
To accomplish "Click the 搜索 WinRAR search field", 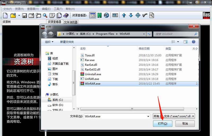I will click(x=176, y=34).
